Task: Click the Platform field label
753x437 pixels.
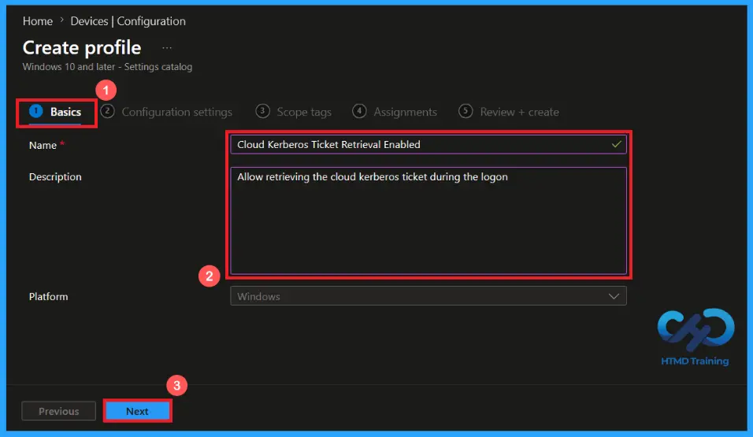Action: coord(49,297)
